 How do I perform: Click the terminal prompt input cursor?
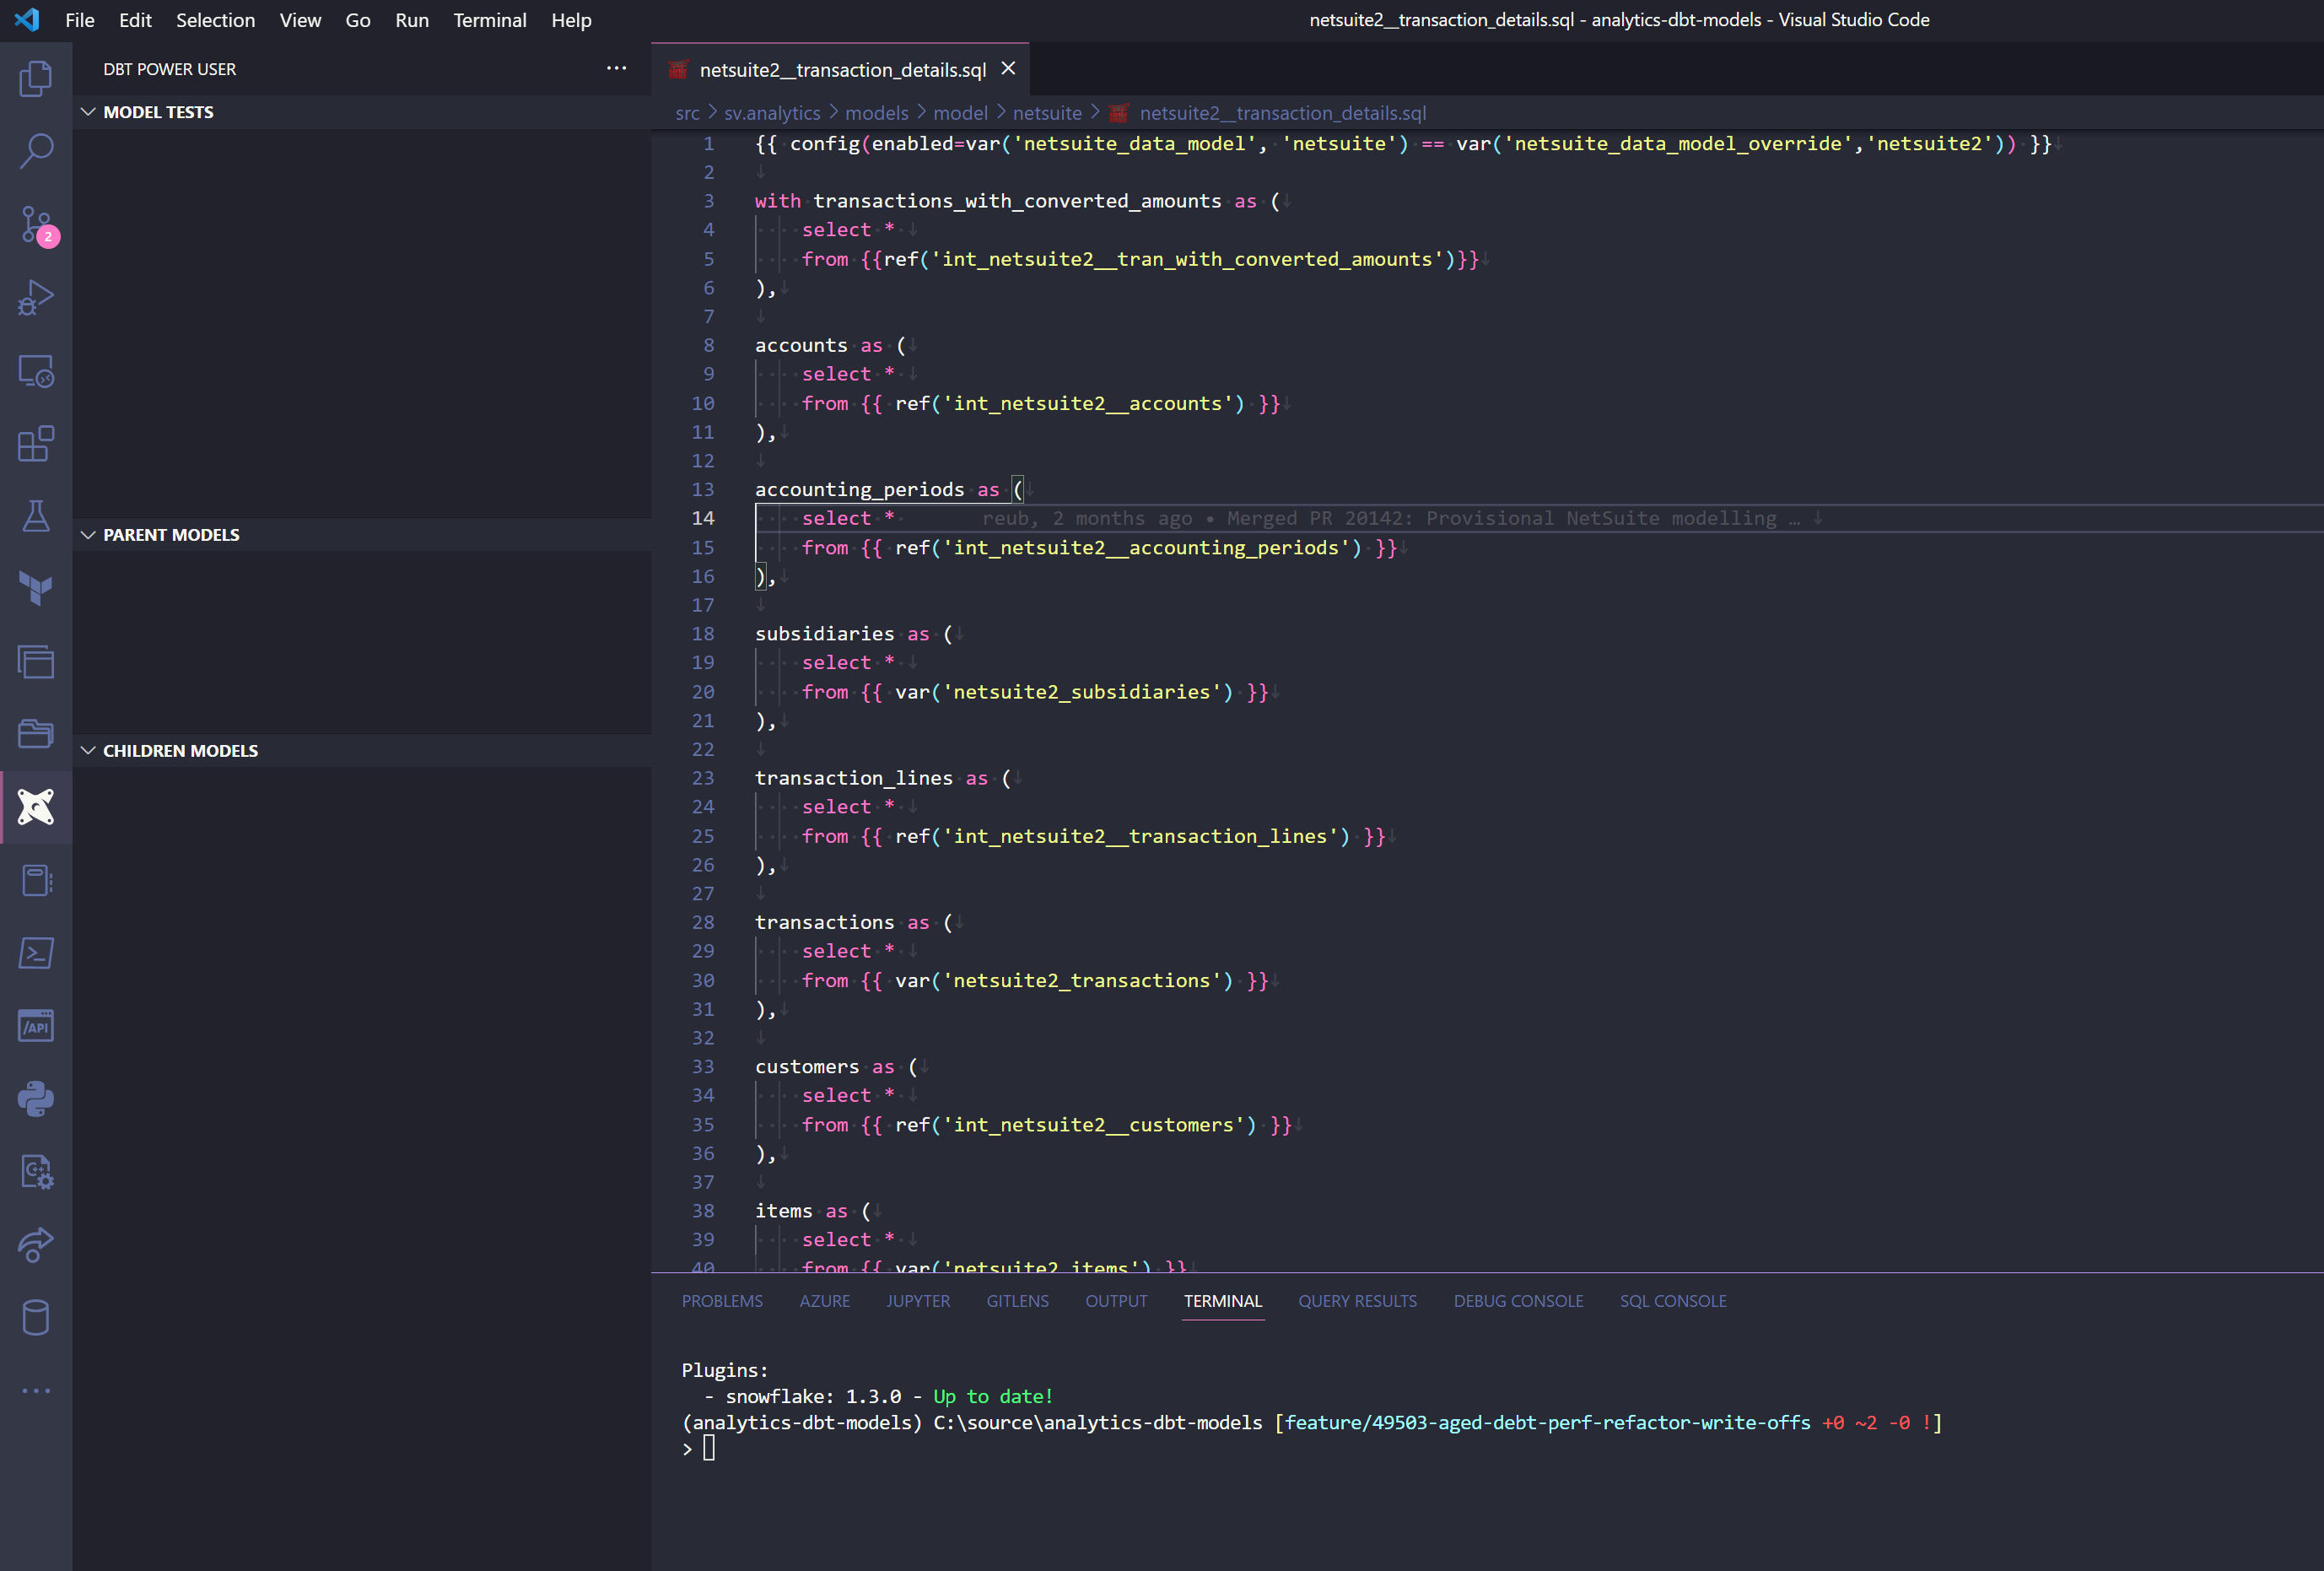tap(709, 1448)
